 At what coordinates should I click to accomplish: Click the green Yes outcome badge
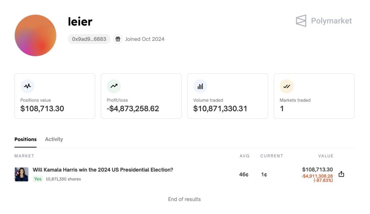(38, 179)
